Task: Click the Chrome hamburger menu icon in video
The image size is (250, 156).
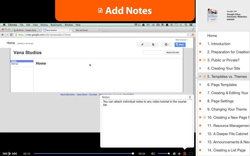Action: click(193, 35)
